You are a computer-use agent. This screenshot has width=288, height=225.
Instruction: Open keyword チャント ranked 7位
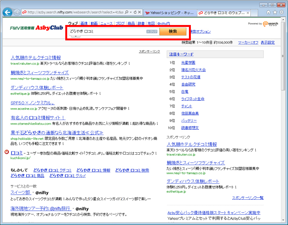tap(187, 106)
